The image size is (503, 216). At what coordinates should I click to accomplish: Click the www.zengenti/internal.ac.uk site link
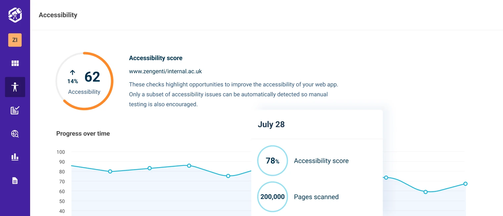click(165, 71)
